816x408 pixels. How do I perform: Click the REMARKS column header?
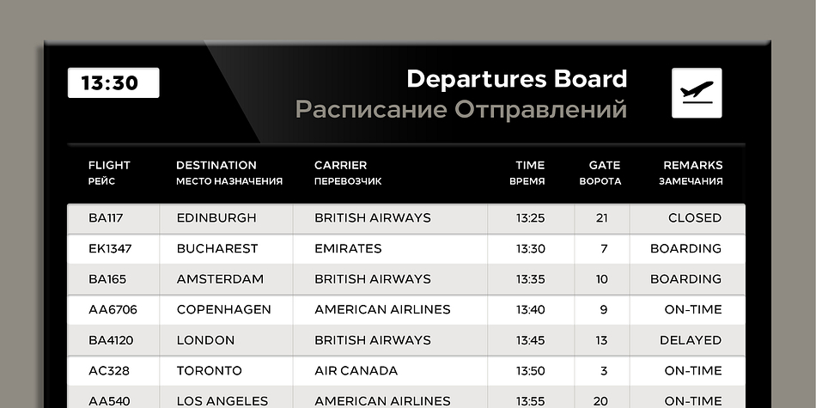tap(692, 165)
